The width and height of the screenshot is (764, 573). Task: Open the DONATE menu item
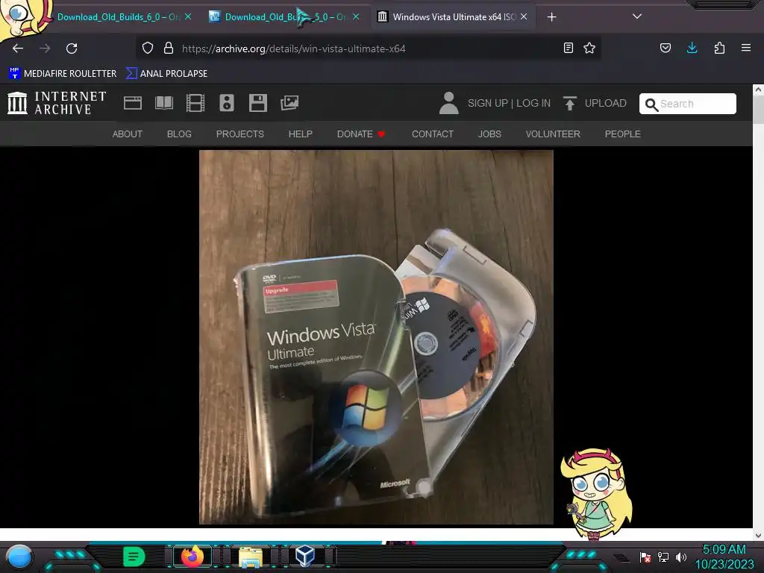361,134
